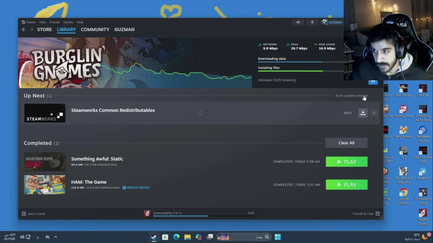Click the Add a Game plus icon

coord(24,214)
